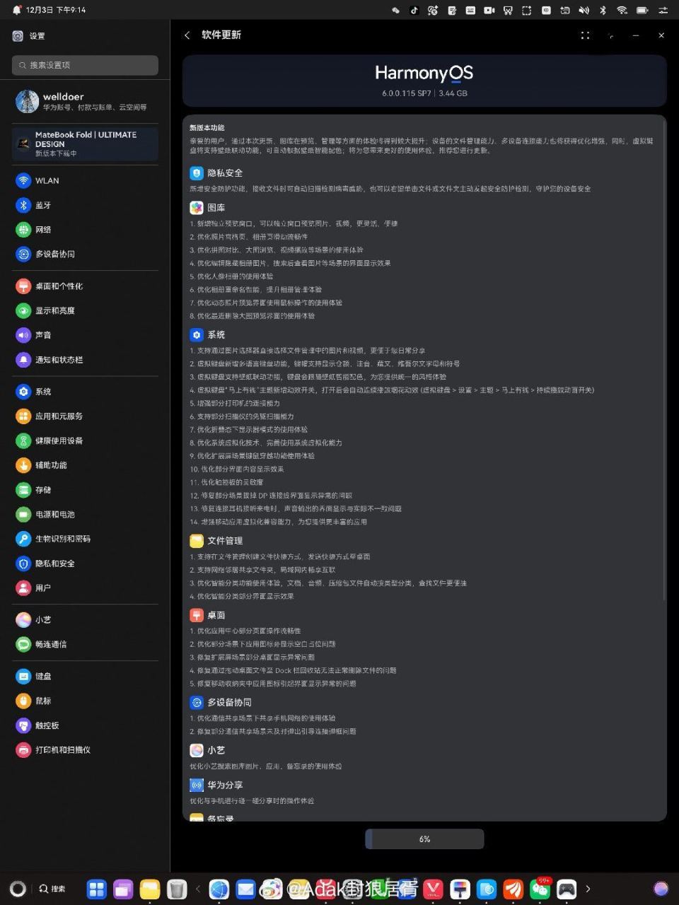Click the TikTok icon in status bar
This screenshot has width=679, height=905.
tap(414, 10)
